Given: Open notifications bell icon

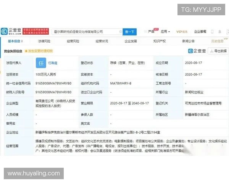Looking at the screenshot, I should [220, 32].
